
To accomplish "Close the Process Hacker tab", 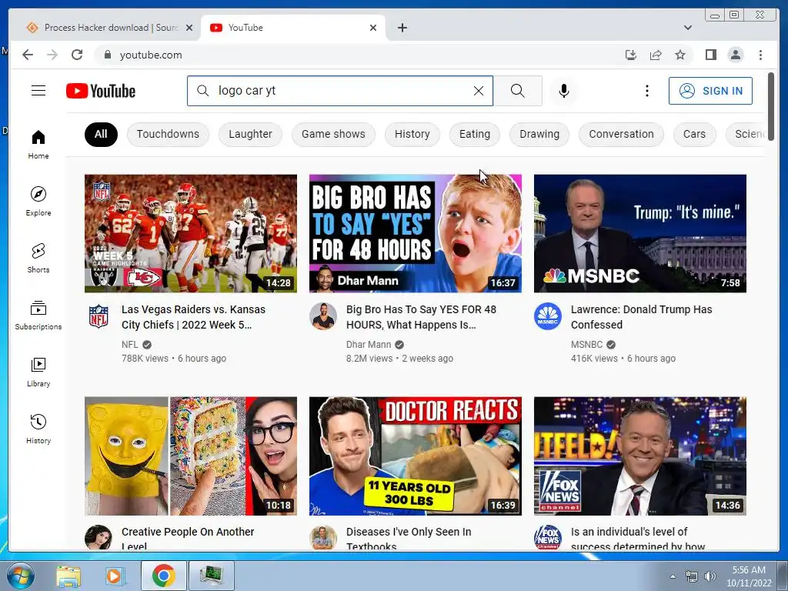I will pyautogui.click(x=189, y=28).
